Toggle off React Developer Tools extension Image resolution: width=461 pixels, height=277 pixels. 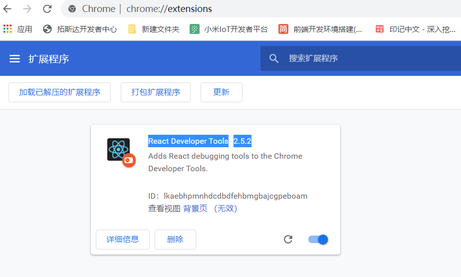(318, 240)
